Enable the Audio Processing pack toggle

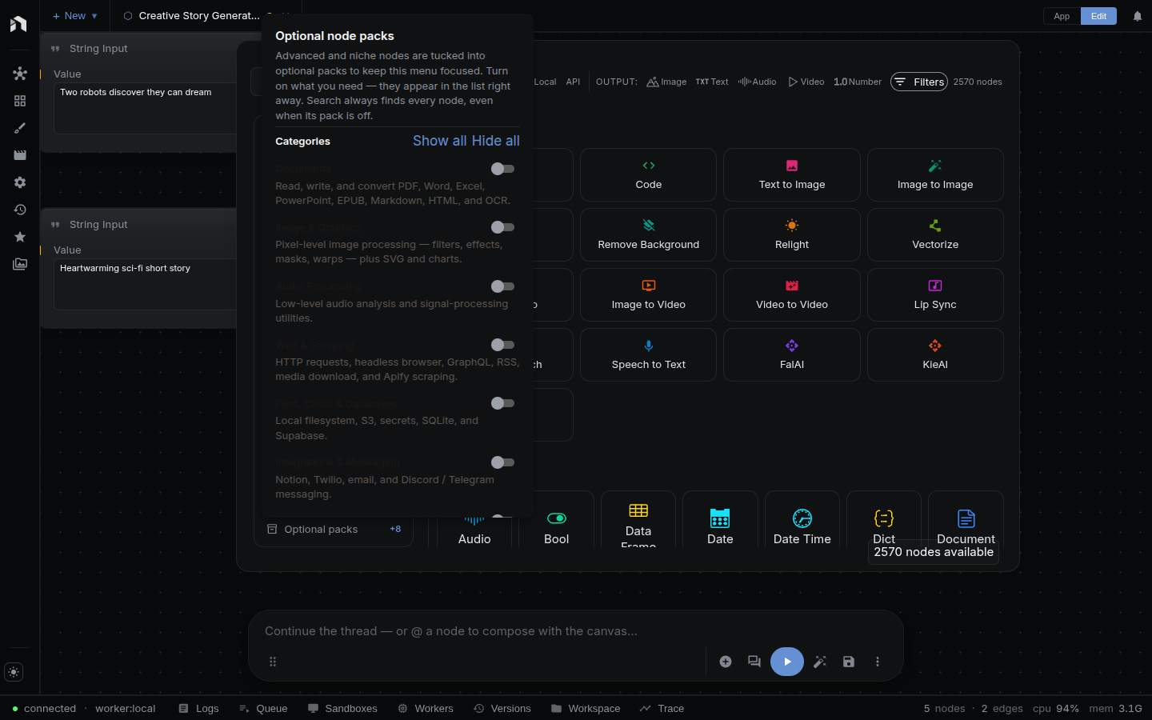(x=502, y=286)
